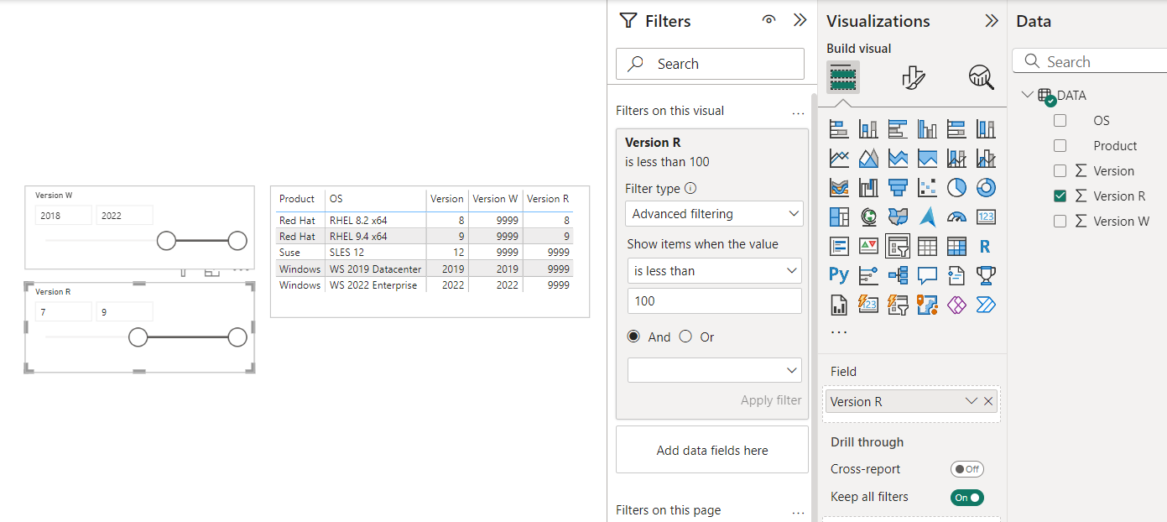The height and width of the screenshot is (522, 1167).
Task: Toggle the Filters pane eye icon
Action: [768, 20]
